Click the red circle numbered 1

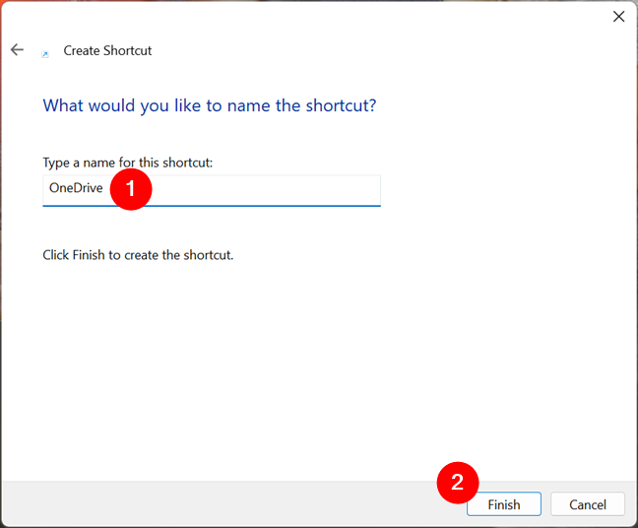[131, 189]
